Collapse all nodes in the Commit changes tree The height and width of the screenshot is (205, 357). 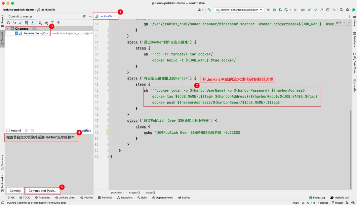pos(58,23)
